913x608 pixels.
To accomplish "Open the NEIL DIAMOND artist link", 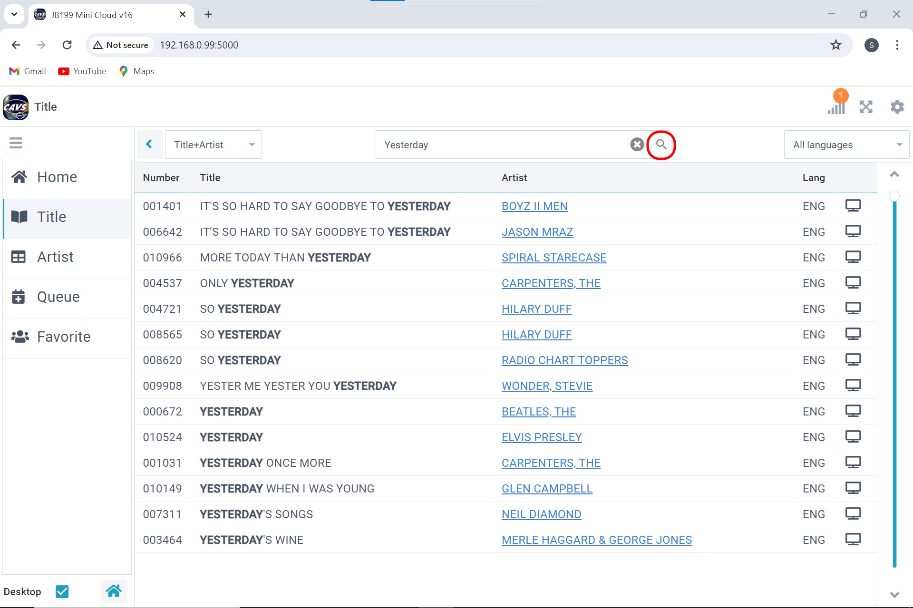I will pos(542,514).
